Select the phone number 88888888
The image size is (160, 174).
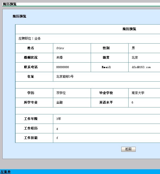click(x=62, y=67)
